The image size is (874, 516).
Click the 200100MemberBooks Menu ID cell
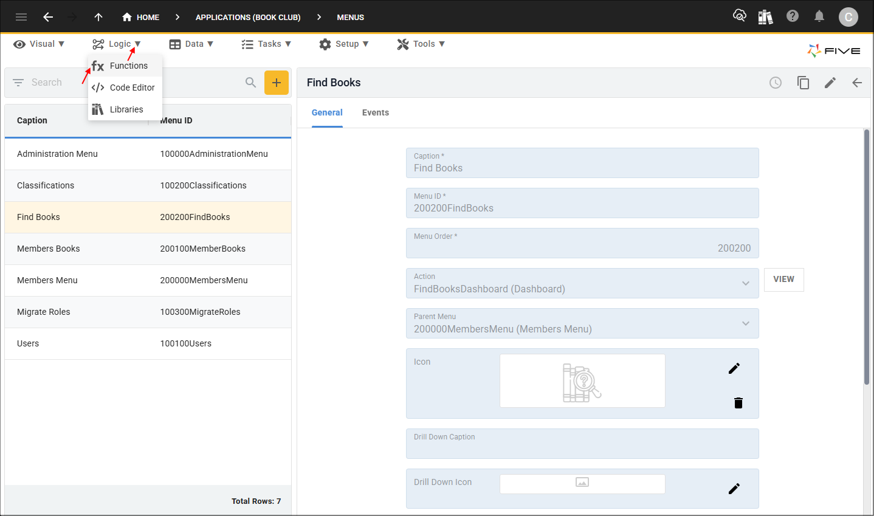203,249
